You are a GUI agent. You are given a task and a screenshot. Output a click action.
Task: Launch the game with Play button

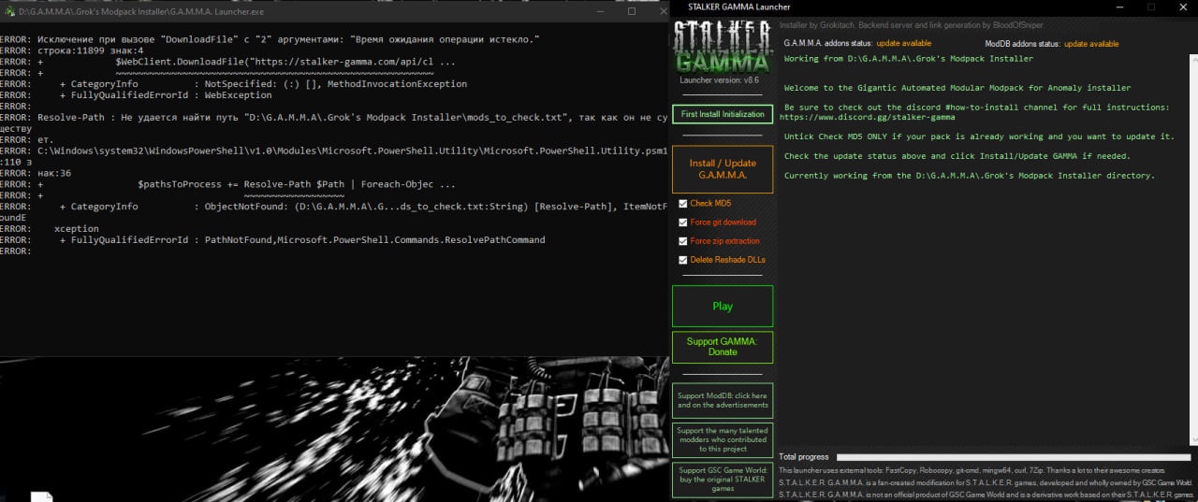point(723,306)
